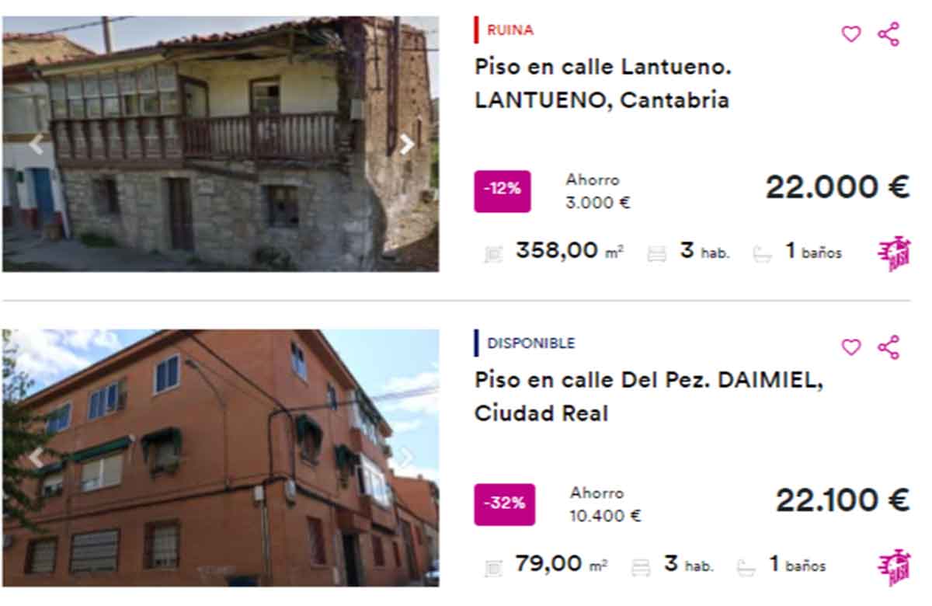
Task: Show previous photo of Daimiel building
Action: 36,458
